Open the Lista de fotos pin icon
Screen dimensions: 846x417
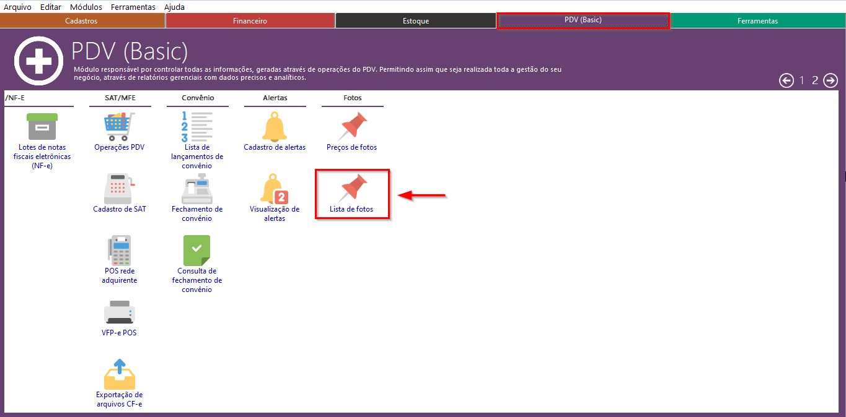[x=353, y=188]
